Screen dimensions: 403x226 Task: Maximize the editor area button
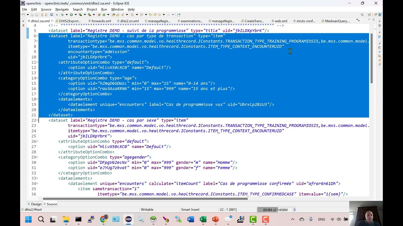[373, 20]
